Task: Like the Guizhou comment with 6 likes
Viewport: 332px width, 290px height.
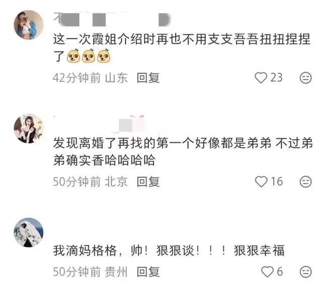Action: pyautogui.click(x=267, y=272)
